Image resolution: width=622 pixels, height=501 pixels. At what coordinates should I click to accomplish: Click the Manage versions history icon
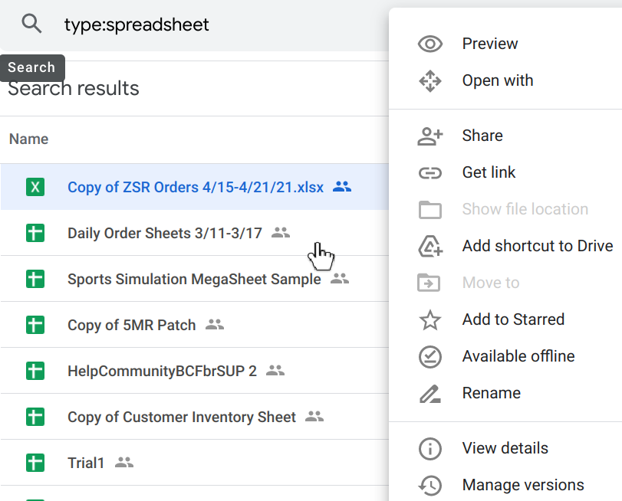[429, 485]
